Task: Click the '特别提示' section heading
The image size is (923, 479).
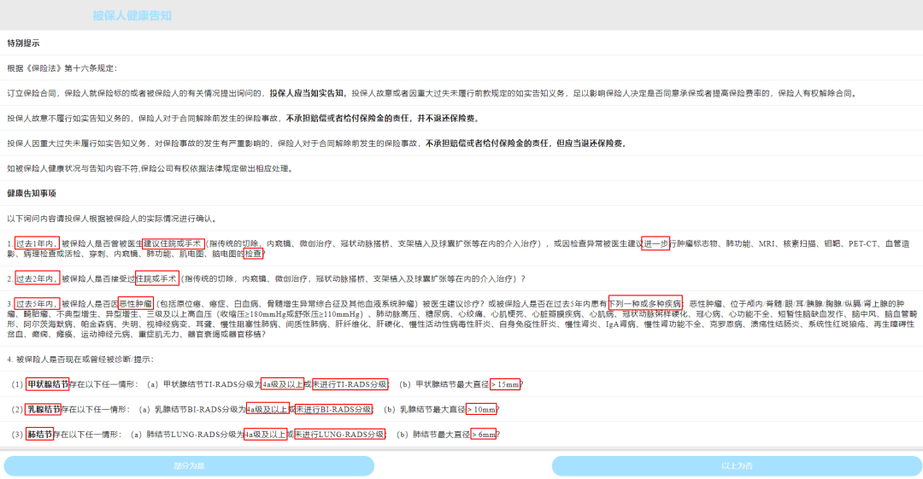Action: 23,43
